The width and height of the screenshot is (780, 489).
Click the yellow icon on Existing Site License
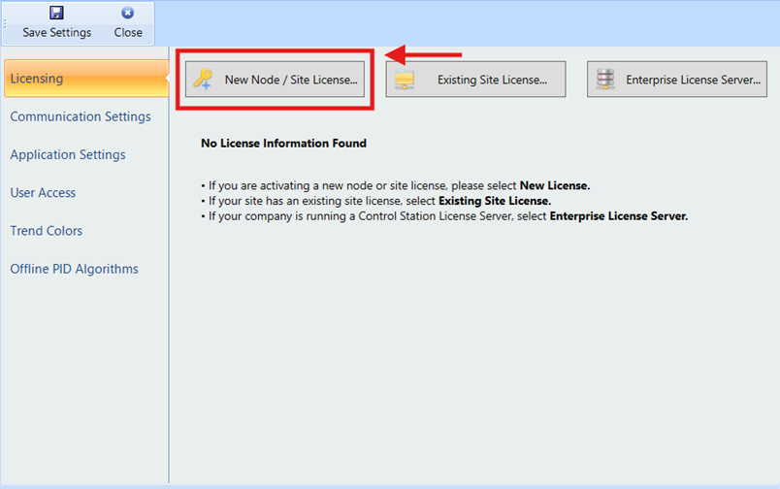pyautogui.click(x=405, y=81)
